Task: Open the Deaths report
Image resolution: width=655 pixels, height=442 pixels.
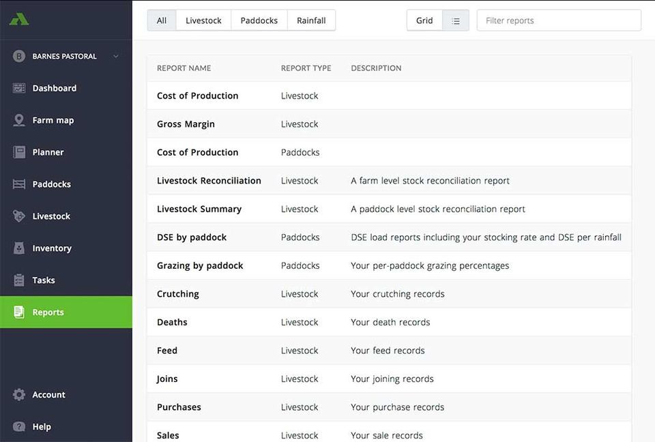Action: tap(172, 322)
